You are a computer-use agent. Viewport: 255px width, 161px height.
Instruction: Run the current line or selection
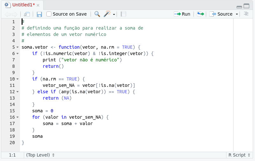[182, 14]
